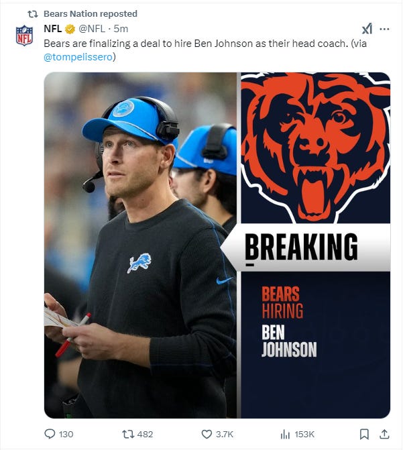Open the NFL display name
This screenshot has width=403, height=450.
53,29
